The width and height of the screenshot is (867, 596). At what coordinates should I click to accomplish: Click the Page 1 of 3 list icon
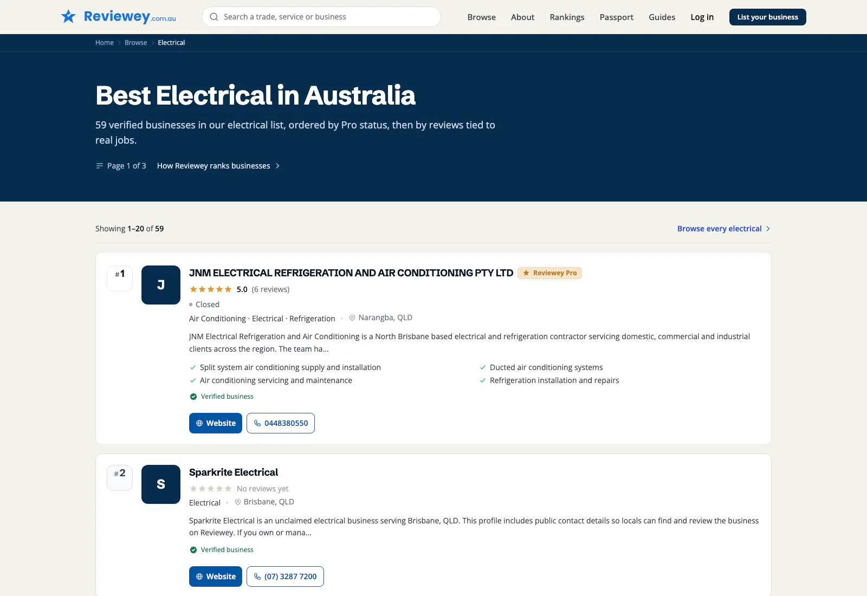(100, 166)
